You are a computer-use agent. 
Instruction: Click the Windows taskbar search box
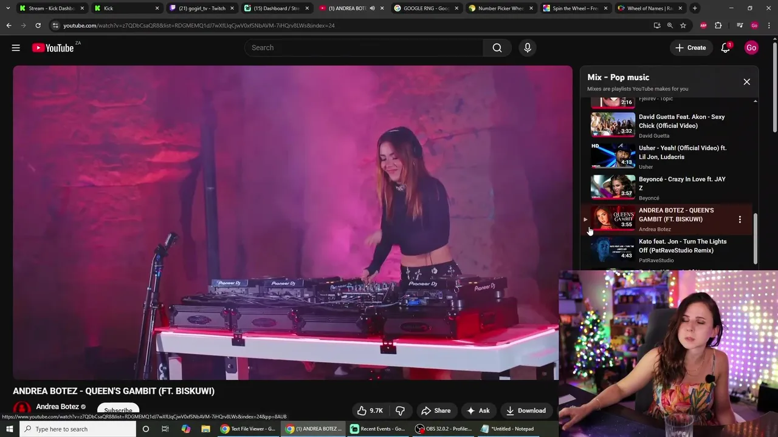click(78, 429)
